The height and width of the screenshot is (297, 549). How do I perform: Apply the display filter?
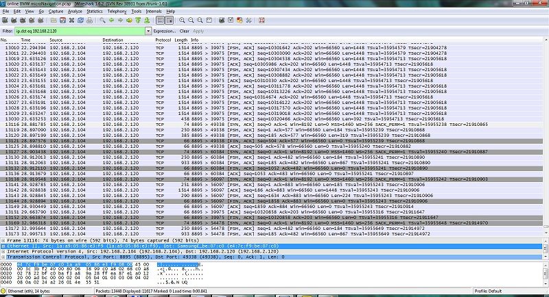pyautogui.click(x=198, y=31)
